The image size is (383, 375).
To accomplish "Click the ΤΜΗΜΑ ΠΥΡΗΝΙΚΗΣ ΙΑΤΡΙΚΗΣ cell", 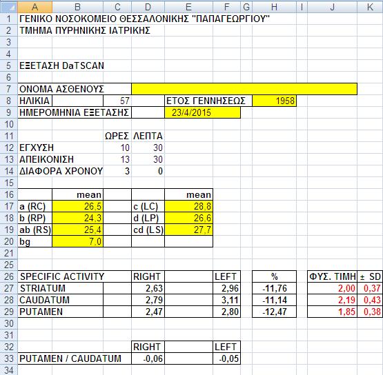I will [x=85, y=30].
